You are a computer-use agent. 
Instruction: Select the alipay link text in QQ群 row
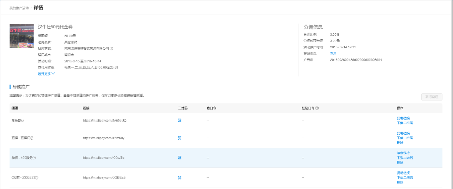click(x=104, y=177)
